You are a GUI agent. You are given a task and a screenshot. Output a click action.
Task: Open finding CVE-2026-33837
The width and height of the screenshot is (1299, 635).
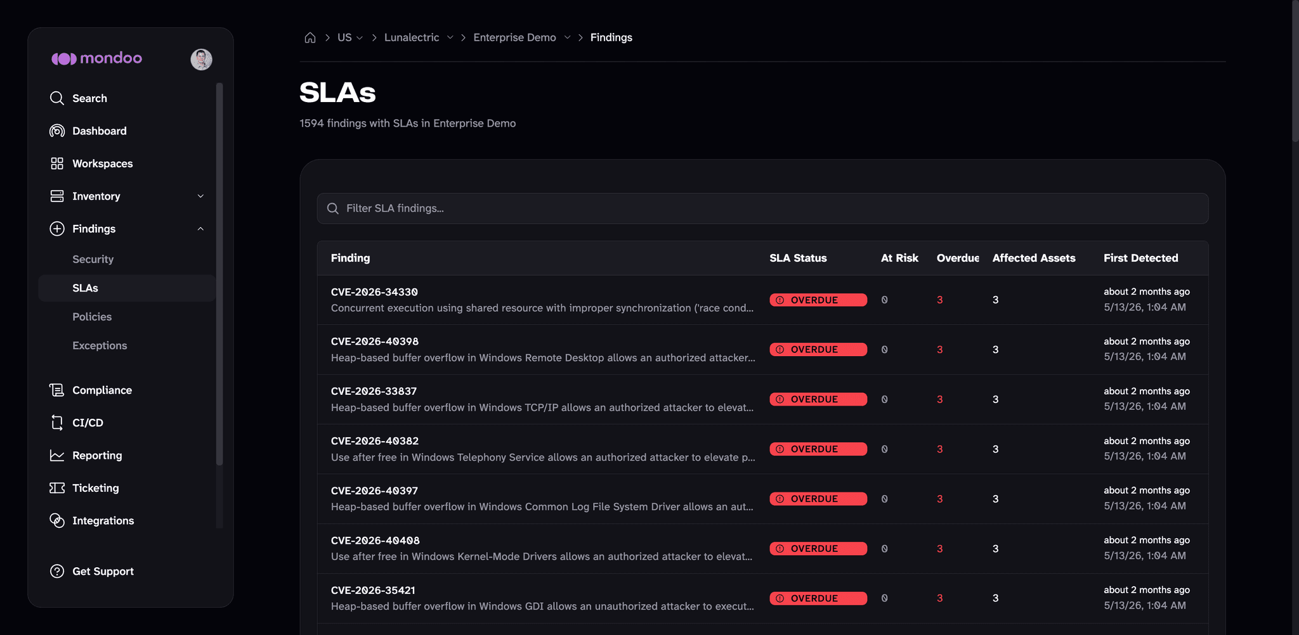(x=374, y=392)
